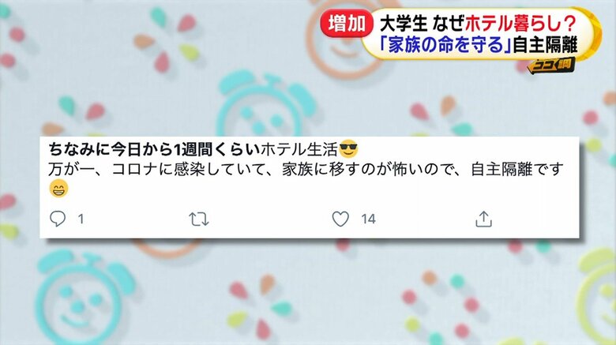The image size is (616, 345).
Task: Like the tweet with heart icon
Action: click(340, 219)
